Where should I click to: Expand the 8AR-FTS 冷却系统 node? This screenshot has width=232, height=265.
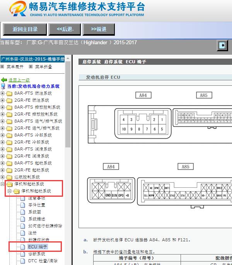click(x=2, y=135)
